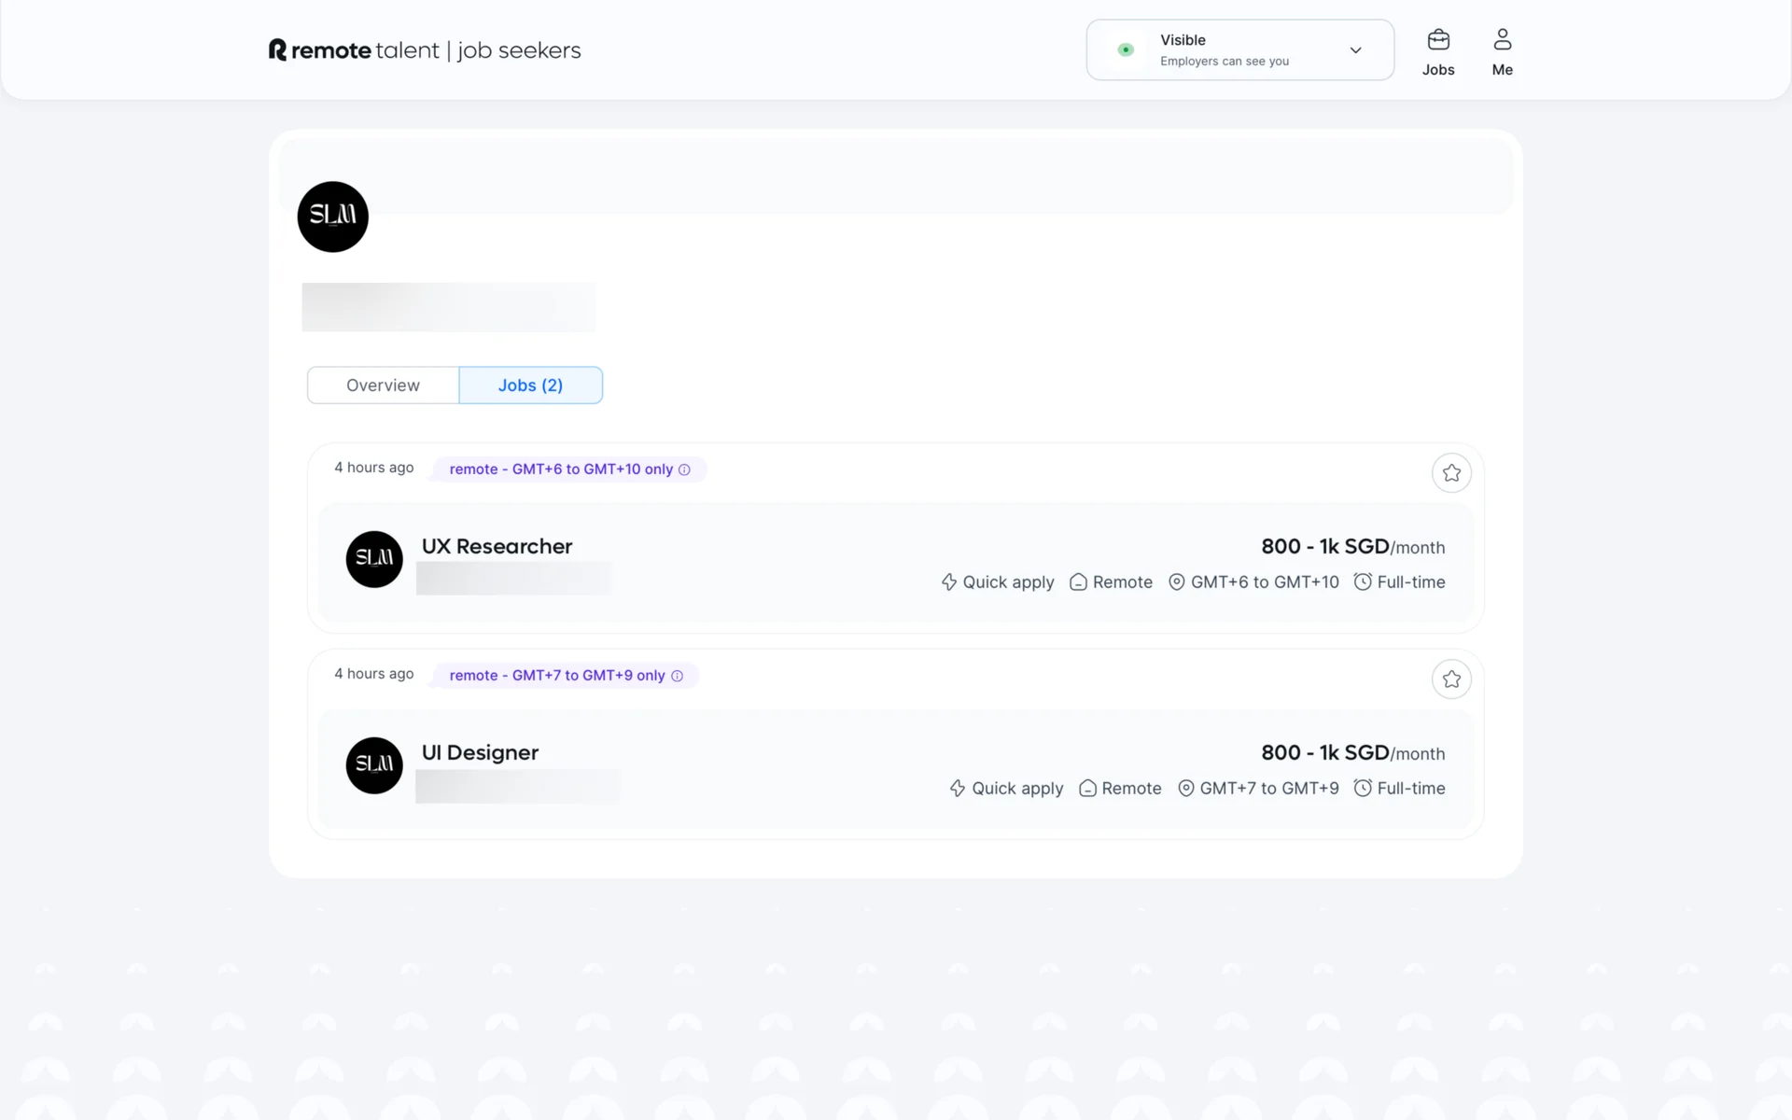Viewport: 1792px width, 1120px height.
Task: Open the UX Researcher job title
Action: (x=497, y=546)
